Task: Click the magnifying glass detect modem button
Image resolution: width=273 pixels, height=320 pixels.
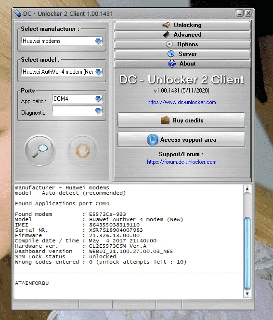Action: tap(40, 150)
